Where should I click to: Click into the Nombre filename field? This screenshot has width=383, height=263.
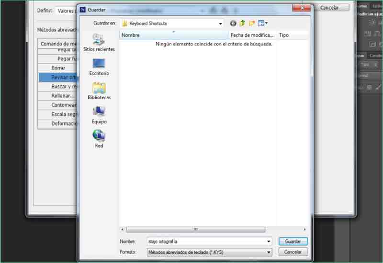point(205,242)
